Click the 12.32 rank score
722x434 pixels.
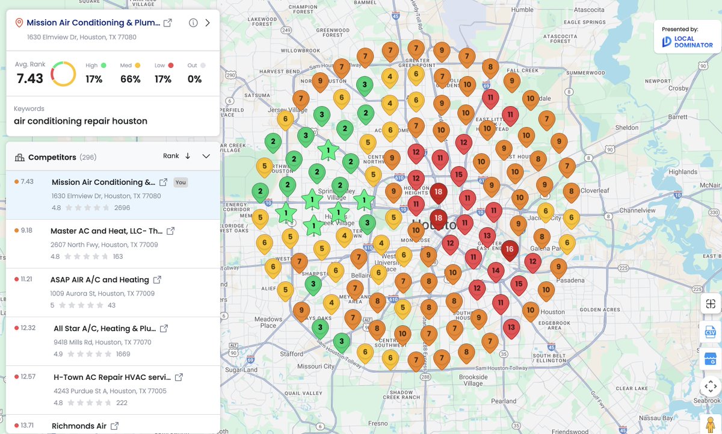pos(28,328)
